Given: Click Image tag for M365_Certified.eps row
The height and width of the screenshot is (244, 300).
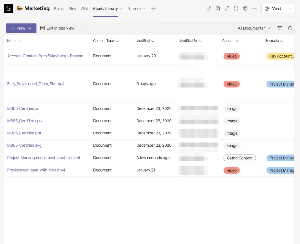Looking at the screenshot, I should 232,121.
